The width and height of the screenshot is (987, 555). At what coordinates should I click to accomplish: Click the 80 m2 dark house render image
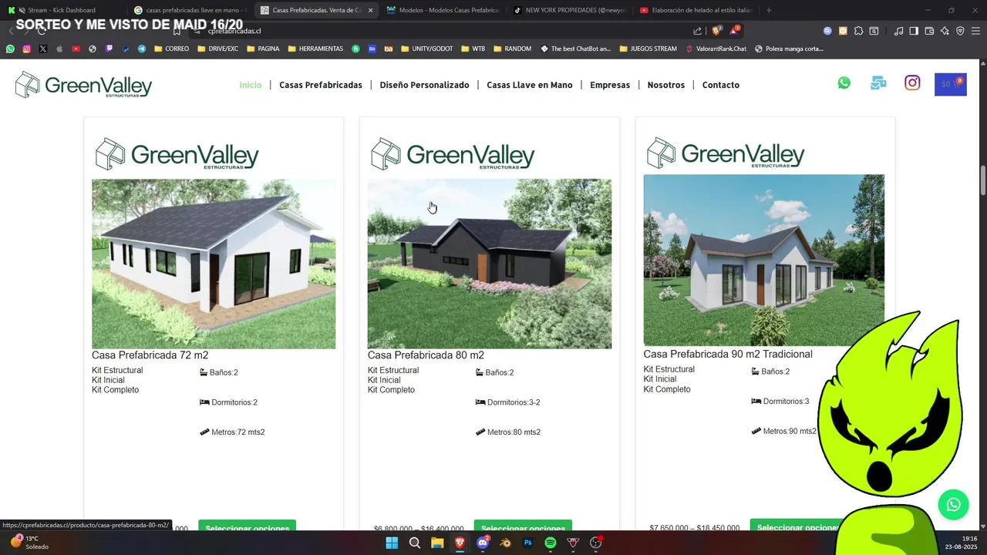click(490, 264)
